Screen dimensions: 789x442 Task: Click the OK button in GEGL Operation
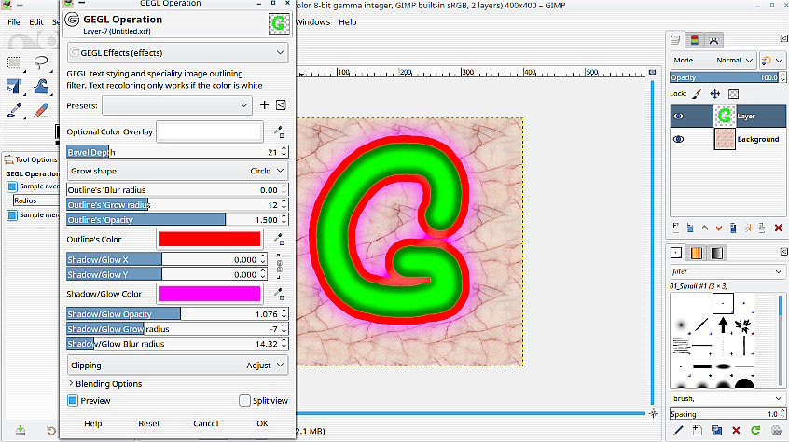tap(262, 423)
